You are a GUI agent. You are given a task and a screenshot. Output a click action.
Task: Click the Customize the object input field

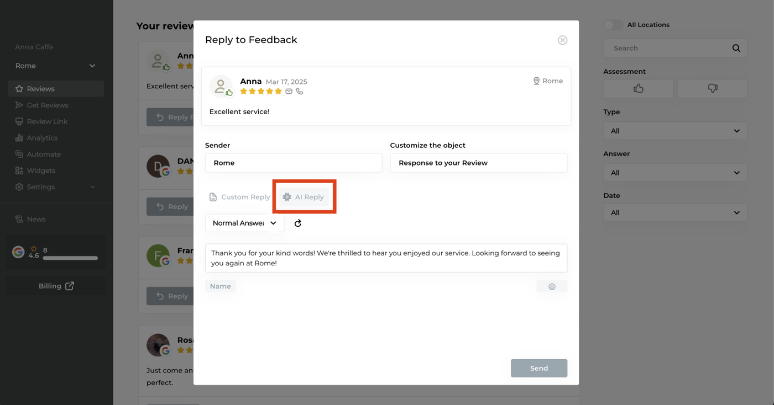coord(478,163)
